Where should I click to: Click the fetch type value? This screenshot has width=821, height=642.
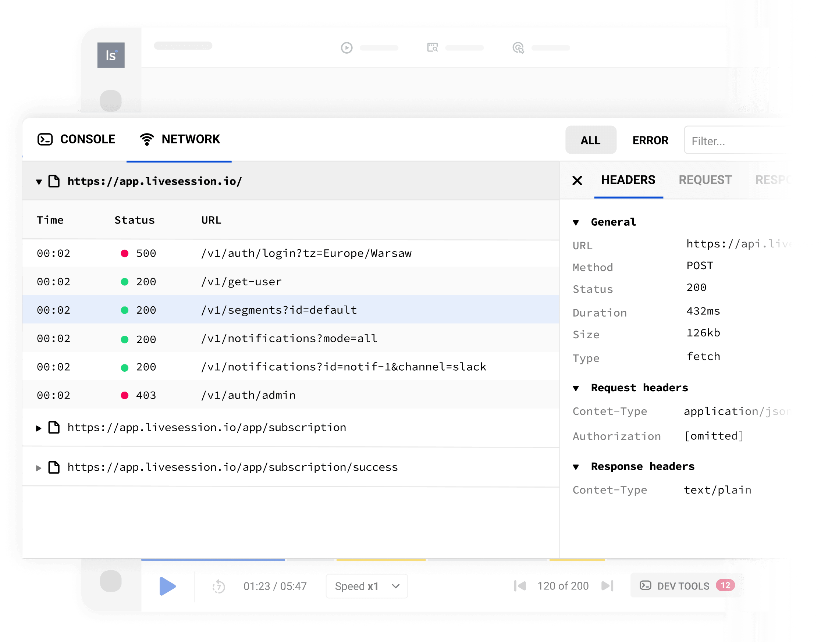pyautogui.click(x=703, y=356)
